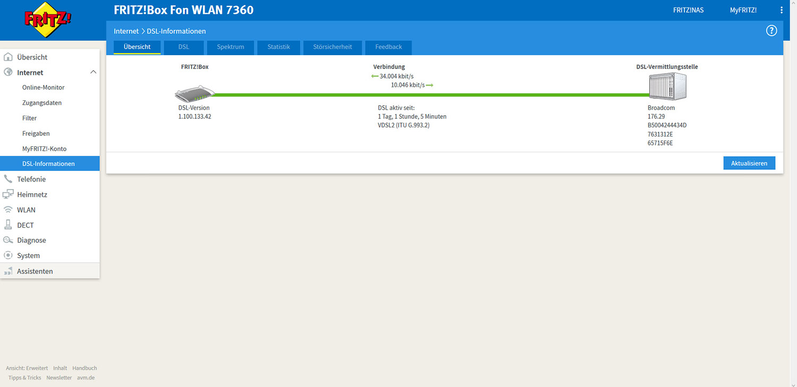Select Online-Monitor in the sidebar
The height and width of the screenshot is (387, 797).
coord(43,88)
